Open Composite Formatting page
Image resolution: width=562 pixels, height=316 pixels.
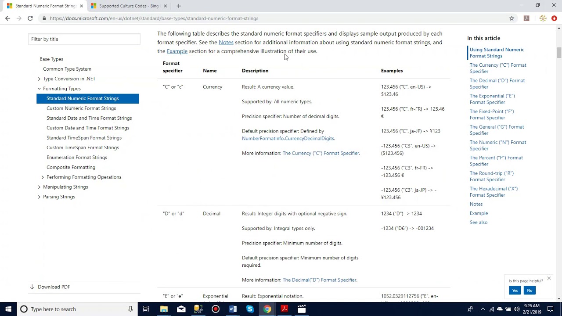click(x=71, y=167)
